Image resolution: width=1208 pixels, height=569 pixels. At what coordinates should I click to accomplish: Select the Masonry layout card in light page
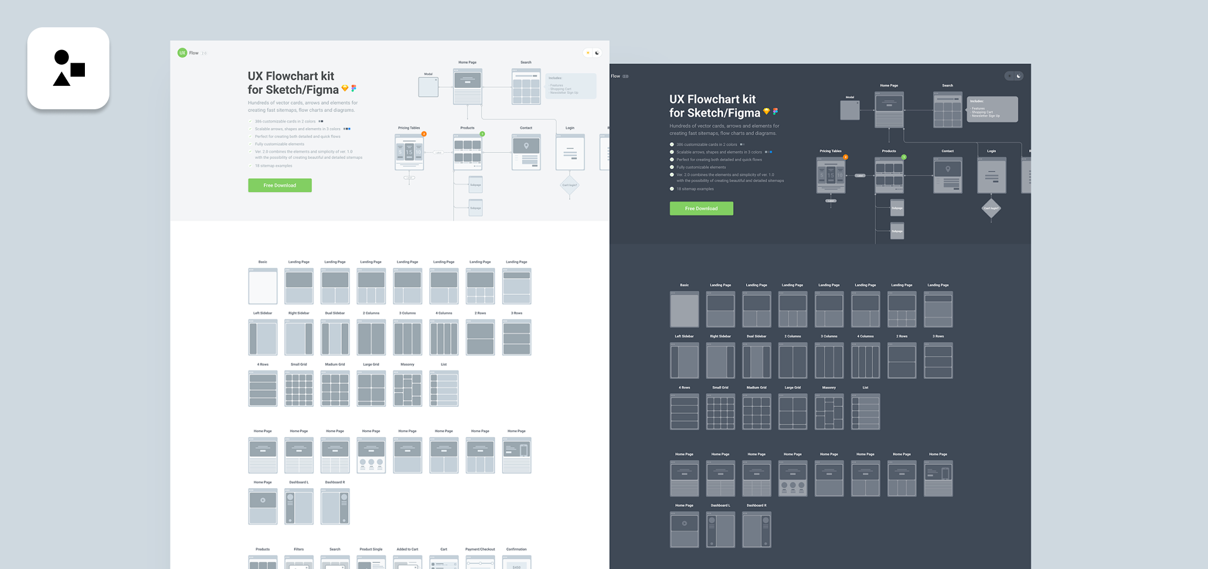pyautogui.click(x=407, y=389)
